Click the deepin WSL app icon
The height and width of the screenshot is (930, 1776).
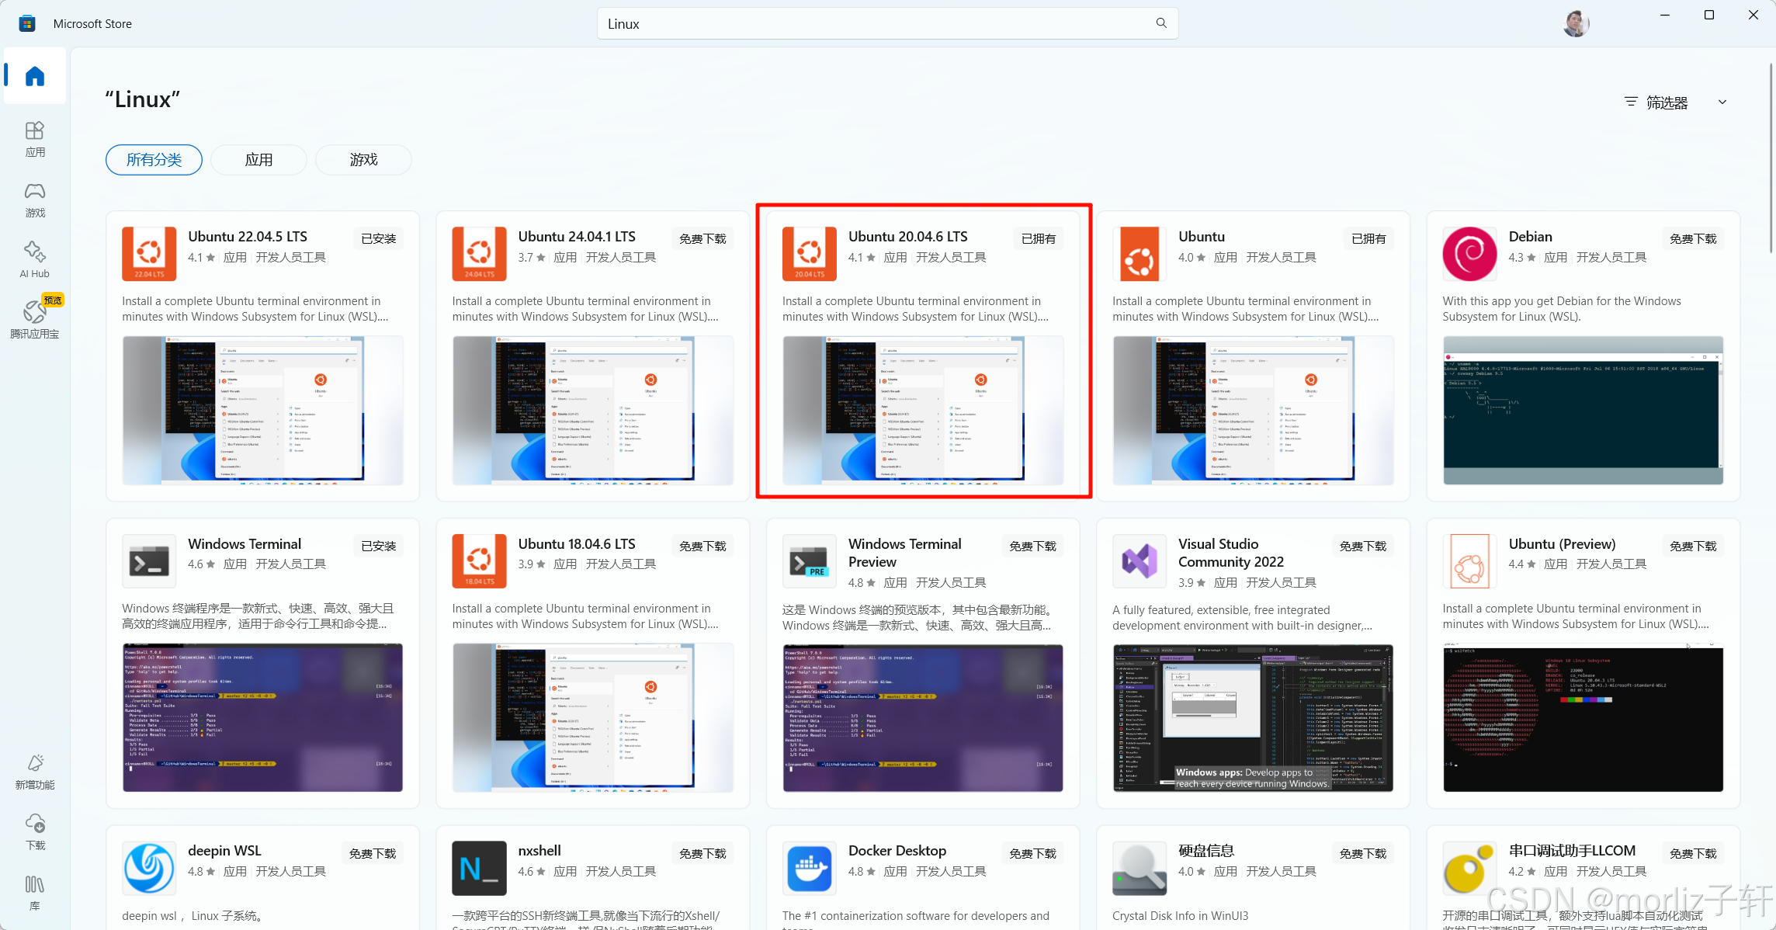coord(149,868)
